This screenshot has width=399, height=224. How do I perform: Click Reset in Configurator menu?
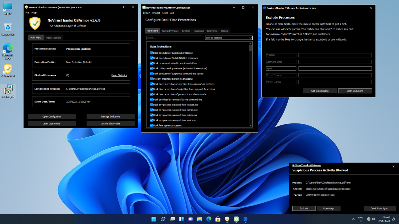coord(165,13)
